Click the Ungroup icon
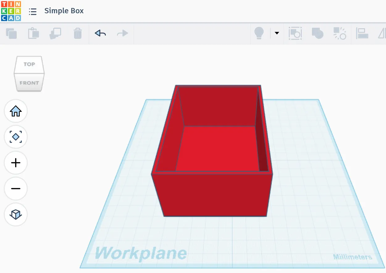The image size is (386, 273). [340, 33]
